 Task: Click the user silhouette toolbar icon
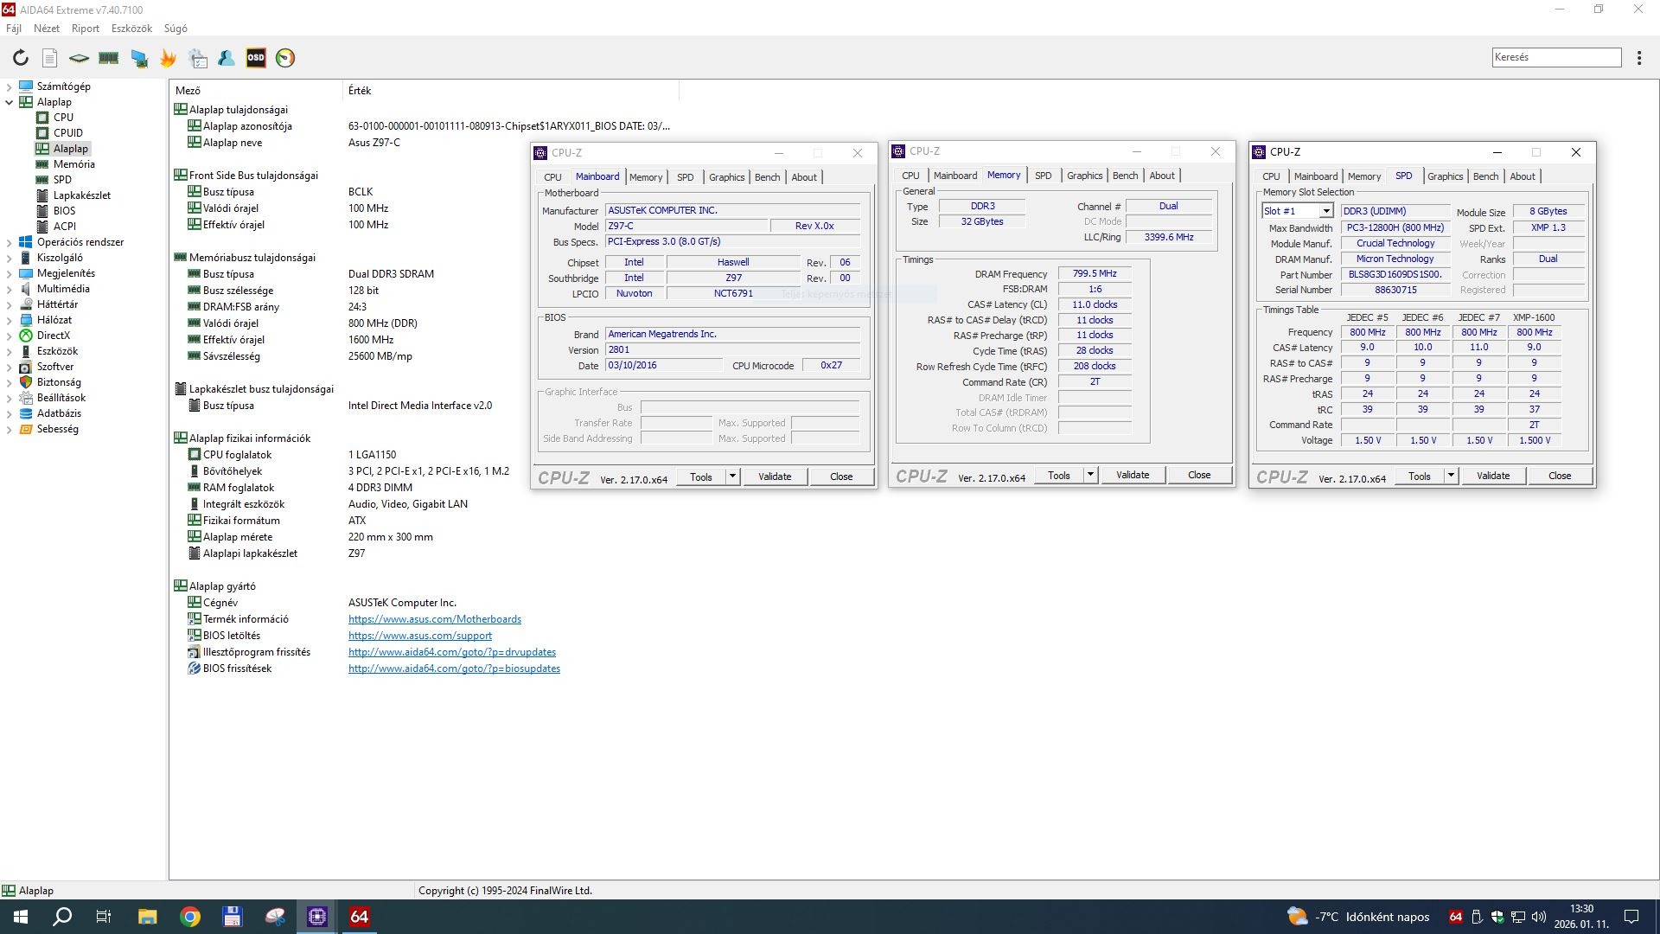click(227, 58)
